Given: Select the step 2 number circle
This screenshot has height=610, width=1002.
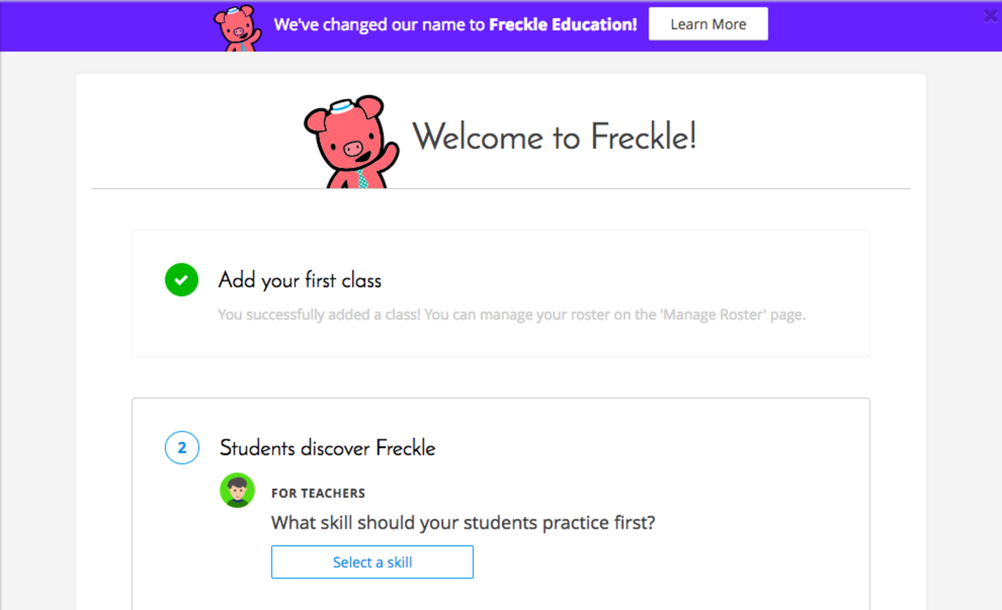Looking at the screenshot, I should coord(182,448).
